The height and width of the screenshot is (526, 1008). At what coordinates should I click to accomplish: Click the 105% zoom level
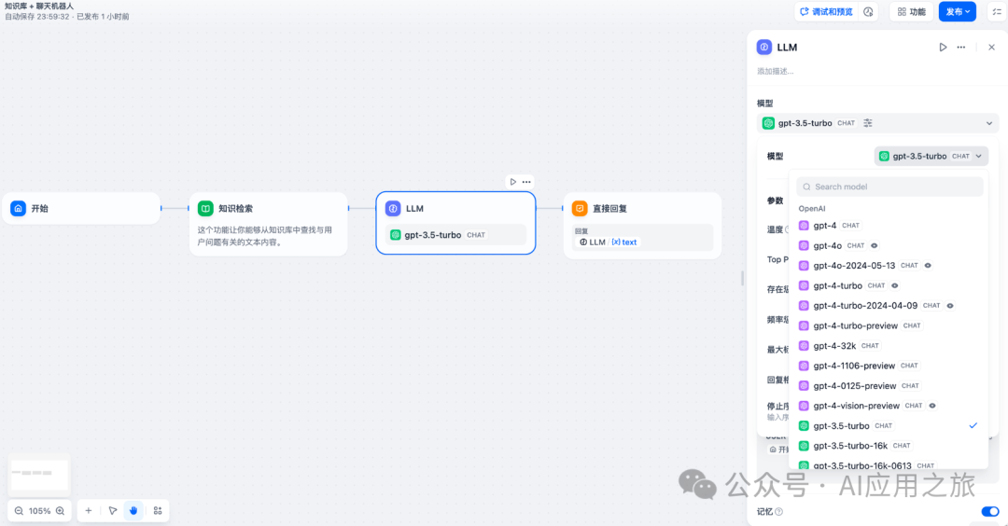click(39, 511)
